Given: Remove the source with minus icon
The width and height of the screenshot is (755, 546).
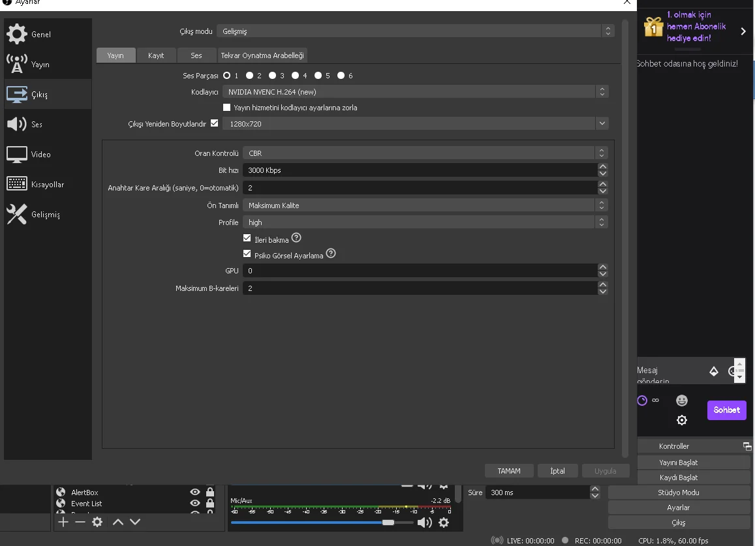Looking at the screenshot, I should click(x=80, y=522).
